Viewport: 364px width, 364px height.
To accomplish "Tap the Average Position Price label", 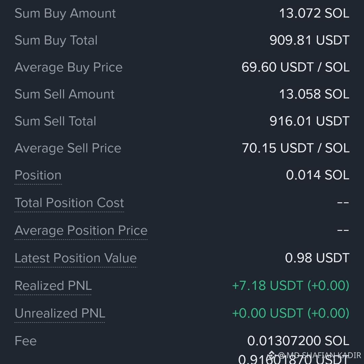I will 81,230.
